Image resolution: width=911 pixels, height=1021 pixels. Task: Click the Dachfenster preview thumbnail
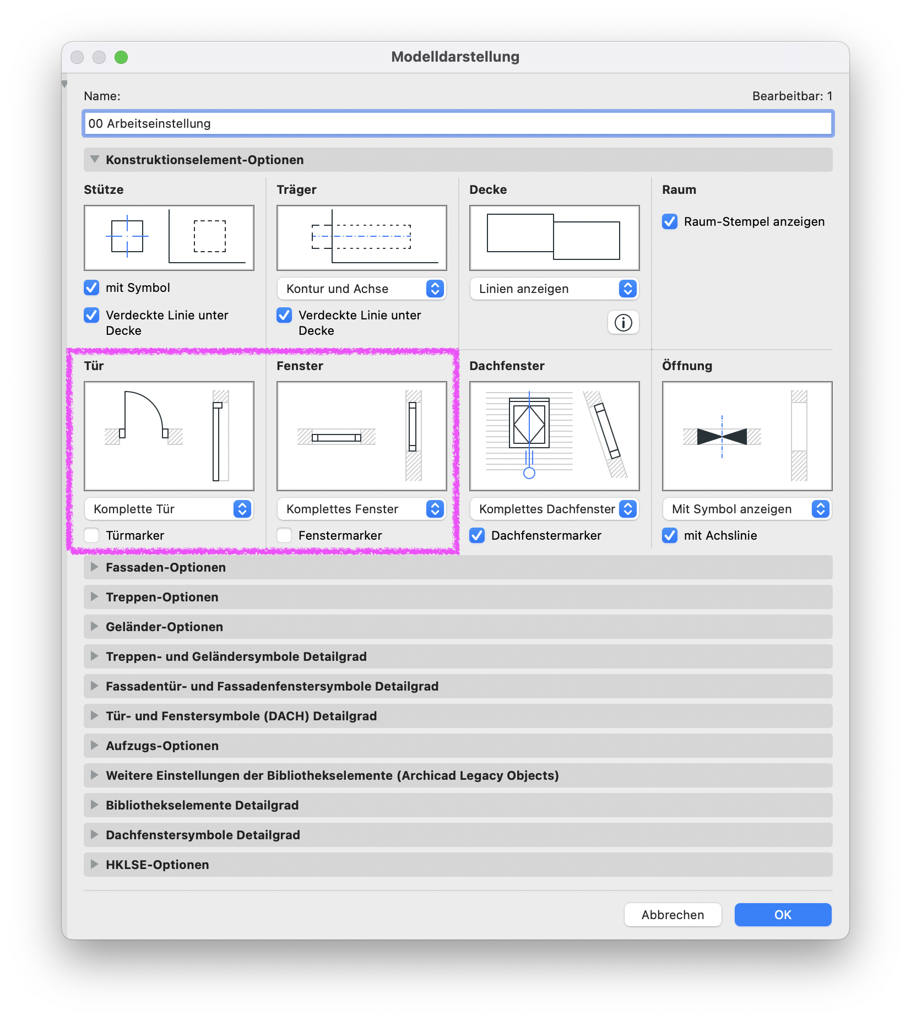pyautogui.click(x=555, y=436)
